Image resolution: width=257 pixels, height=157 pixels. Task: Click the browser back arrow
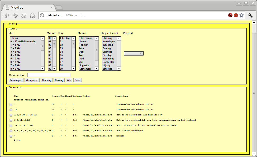6,15
